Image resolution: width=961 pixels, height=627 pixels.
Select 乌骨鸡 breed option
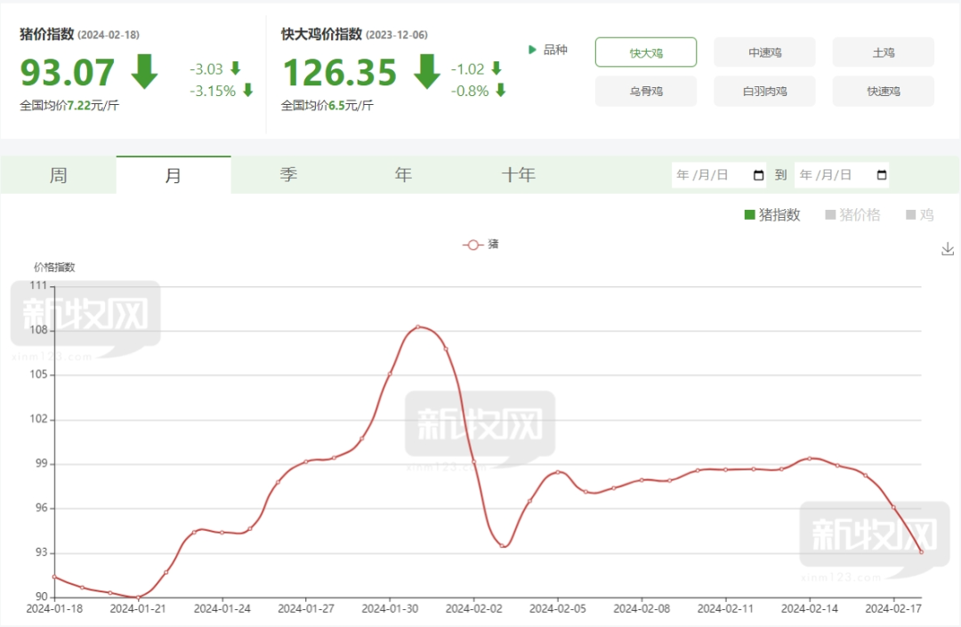coord(645,91)
